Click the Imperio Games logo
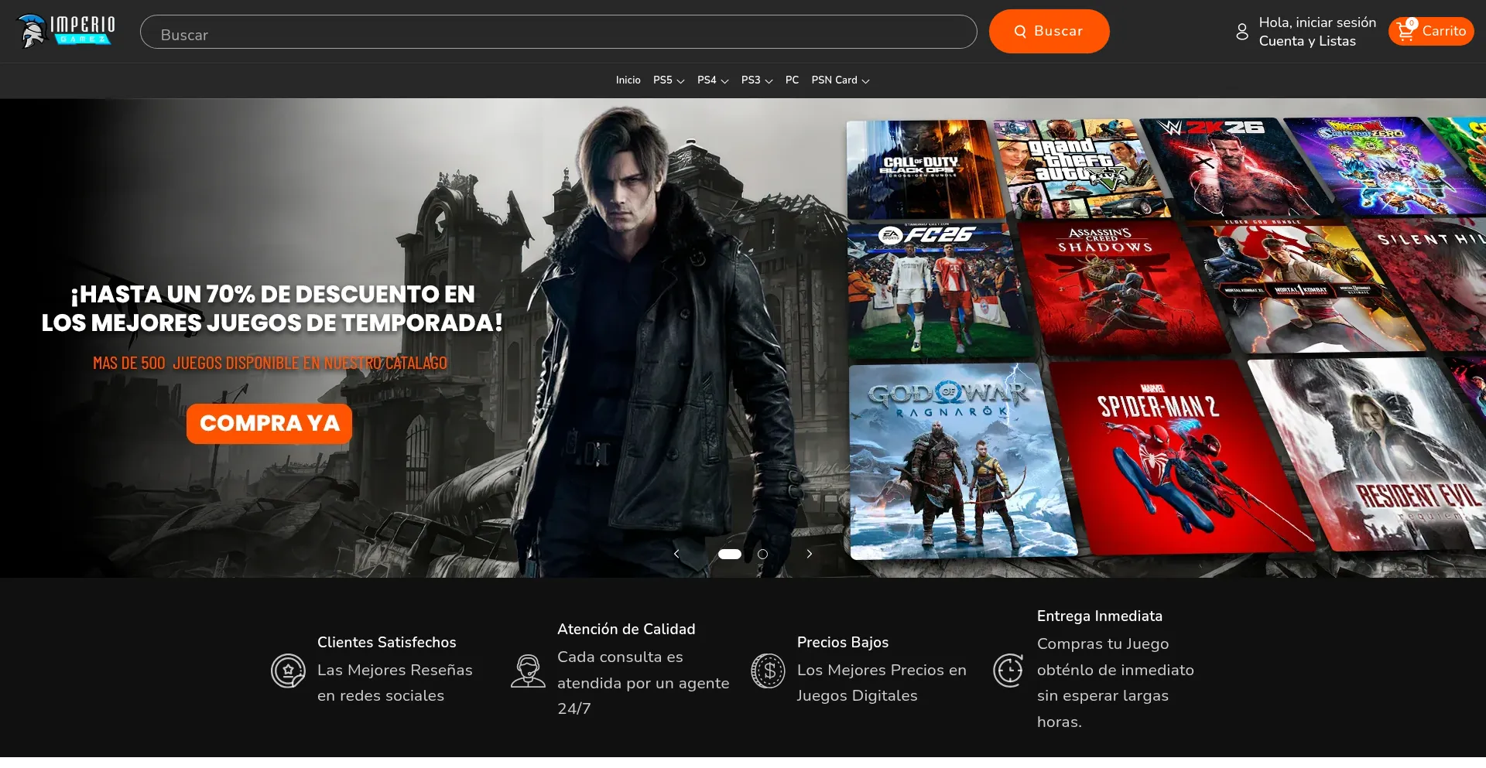The width and height of the screenshot is (1486, 768). coord(66,31)
